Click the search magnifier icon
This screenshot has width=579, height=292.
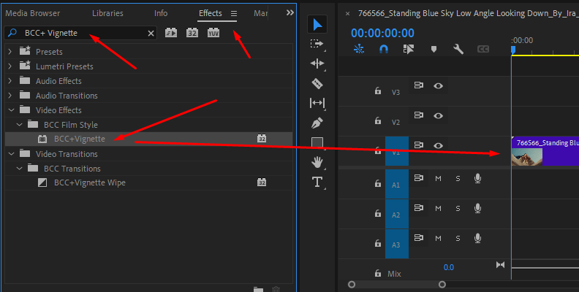point(12,33)
